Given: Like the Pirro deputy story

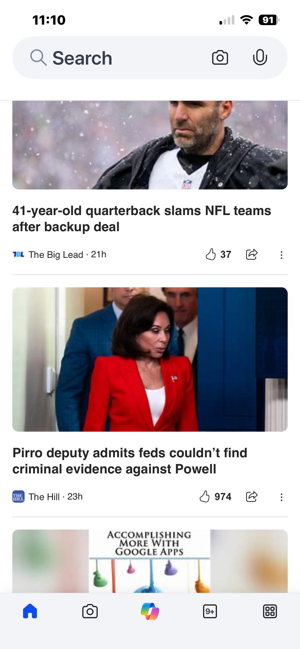Looking at the screenshot, I should coord(205,496).
